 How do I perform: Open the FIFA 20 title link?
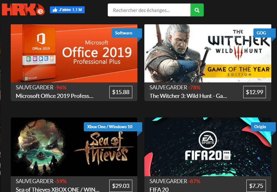point(159,189)
